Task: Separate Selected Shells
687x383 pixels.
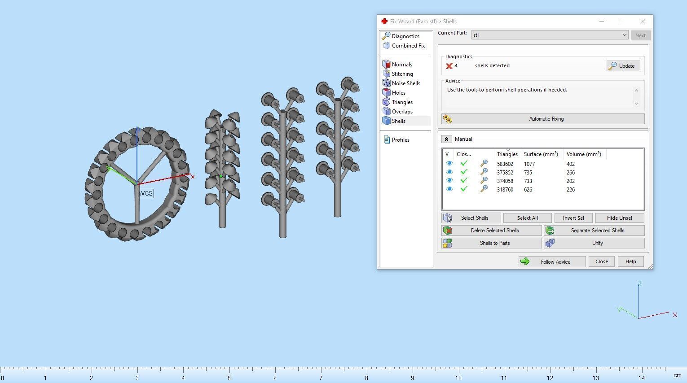Action: [x=594, y=231]
